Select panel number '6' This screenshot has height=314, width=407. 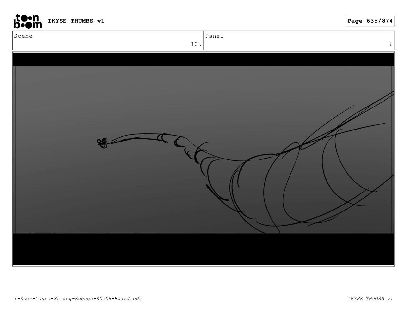coord(391,44)
